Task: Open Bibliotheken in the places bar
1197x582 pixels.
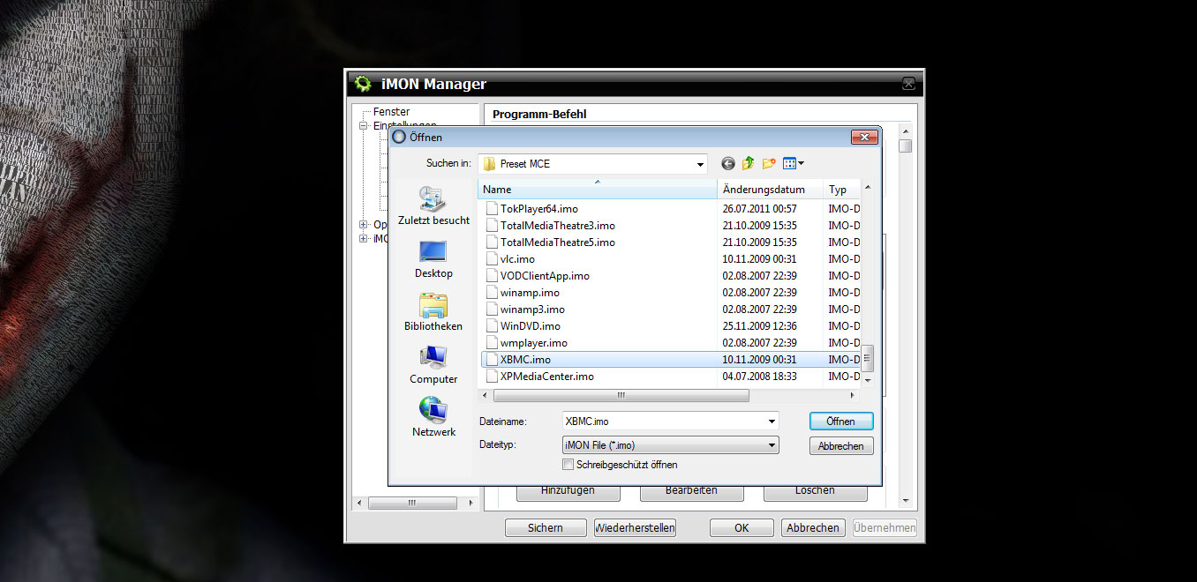Action: point(433,312)
